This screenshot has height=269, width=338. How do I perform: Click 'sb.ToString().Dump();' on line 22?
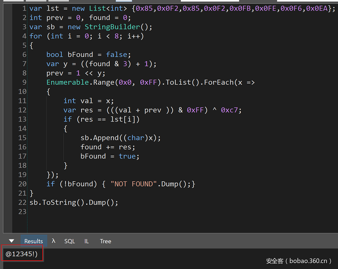tap(74, 202)
